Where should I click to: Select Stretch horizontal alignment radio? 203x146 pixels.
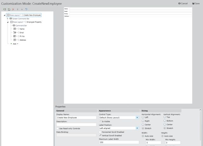click(x=143, y=128)
